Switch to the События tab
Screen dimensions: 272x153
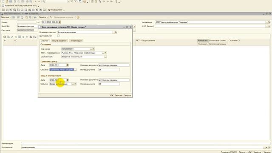(x=45, y=41)
